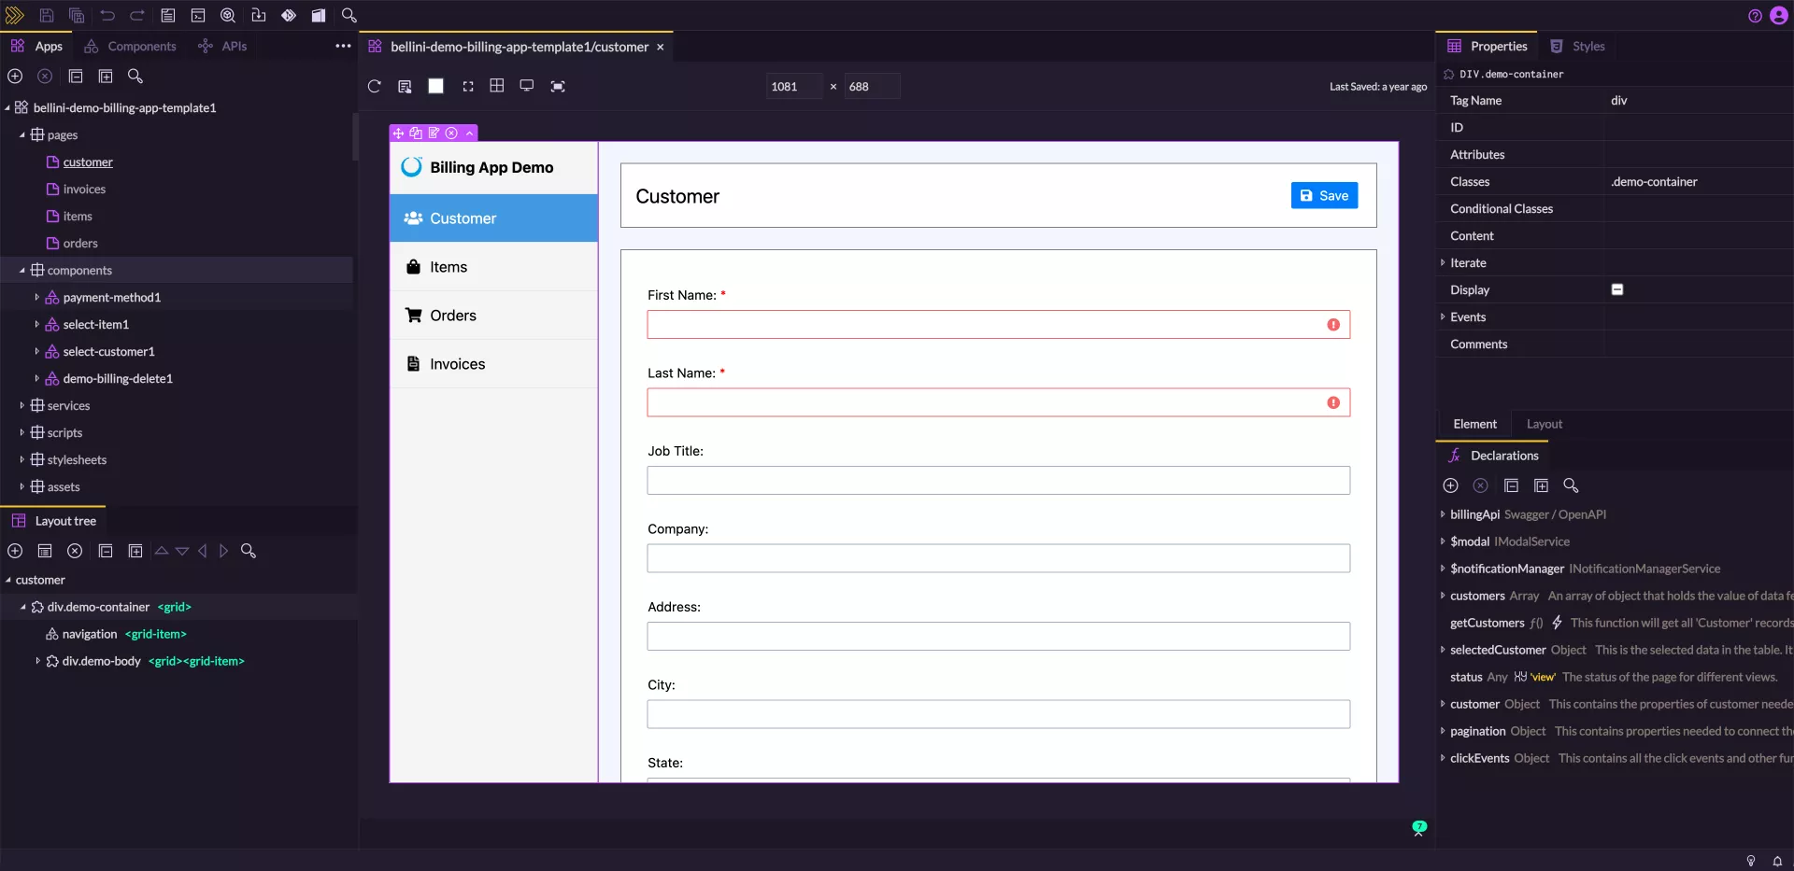Collapse the pages folder
This screenshot has width=1794, height=871.
pos(22,135)
